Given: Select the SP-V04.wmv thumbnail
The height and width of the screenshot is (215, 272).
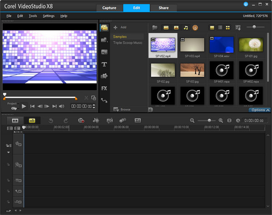Looking at the screenshot, I should pos(222,45).
